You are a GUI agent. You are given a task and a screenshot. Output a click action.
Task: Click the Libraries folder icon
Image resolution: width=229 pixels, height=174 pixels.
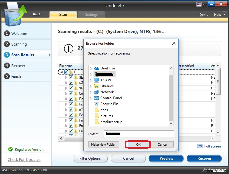point(96,86)
